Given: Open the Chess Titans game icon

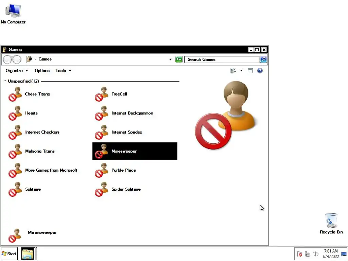Looking at the screenshot, I should pyautogui.click(x=15, y=94).
